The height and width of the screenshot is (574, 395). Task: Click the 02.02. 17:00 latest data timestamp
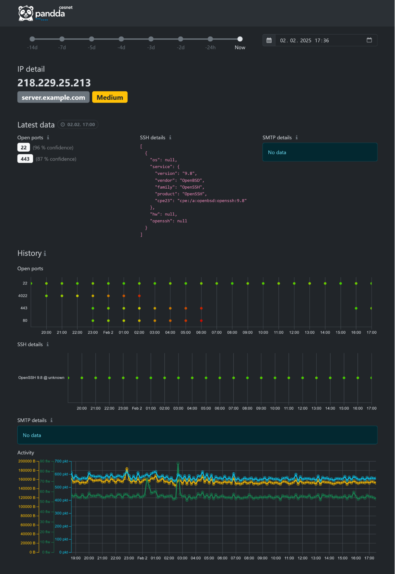(78, 125)
